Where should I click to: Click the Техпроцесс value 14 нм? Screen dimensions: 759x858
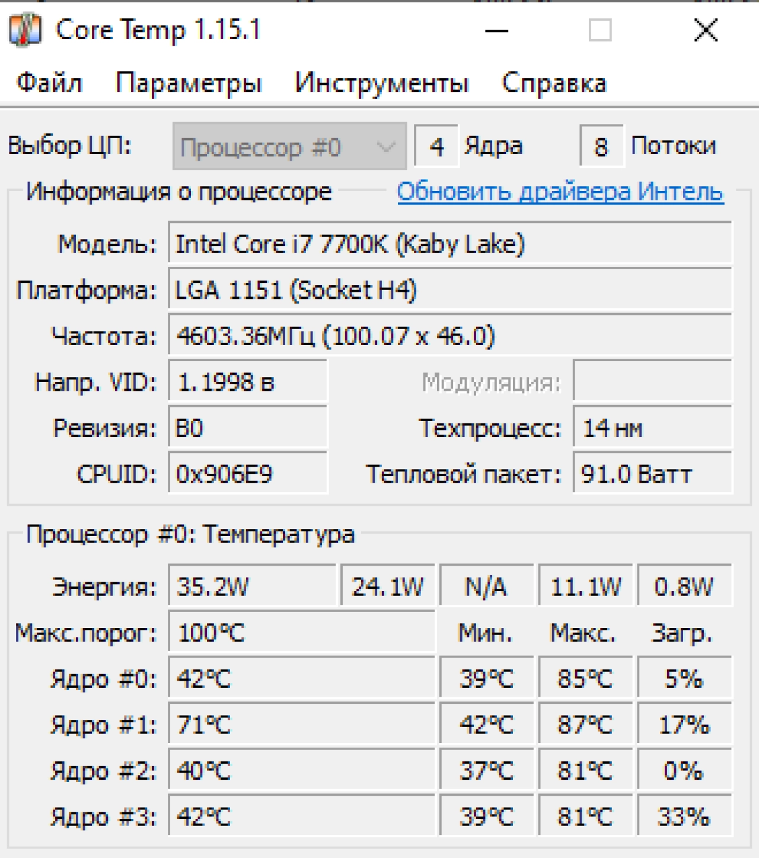(x=652, y=428)
